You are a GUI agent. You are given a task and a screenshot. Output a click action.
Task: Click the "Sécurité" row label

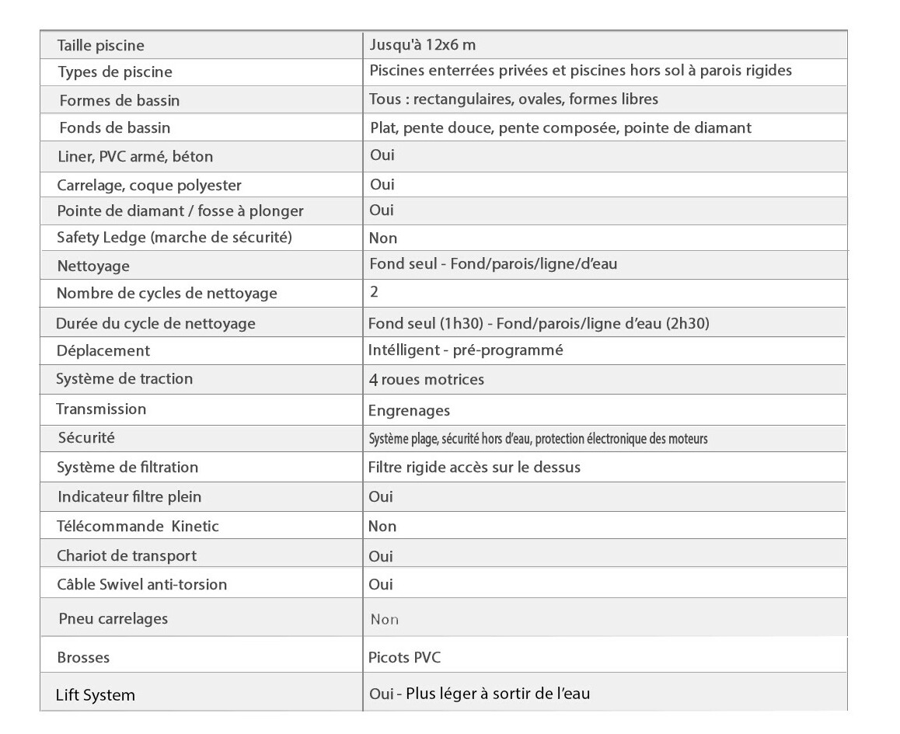(86, 437)
